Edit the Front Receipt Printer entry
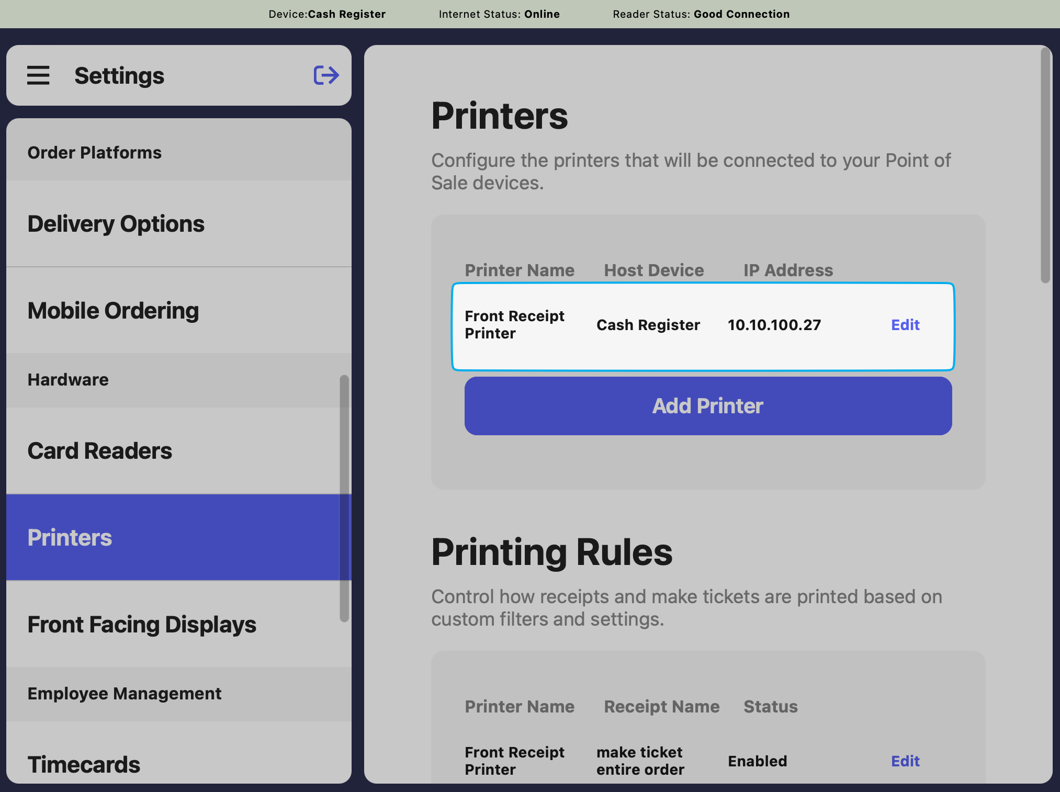Viewport: 1060px width, 792px height. pos(905,325)
